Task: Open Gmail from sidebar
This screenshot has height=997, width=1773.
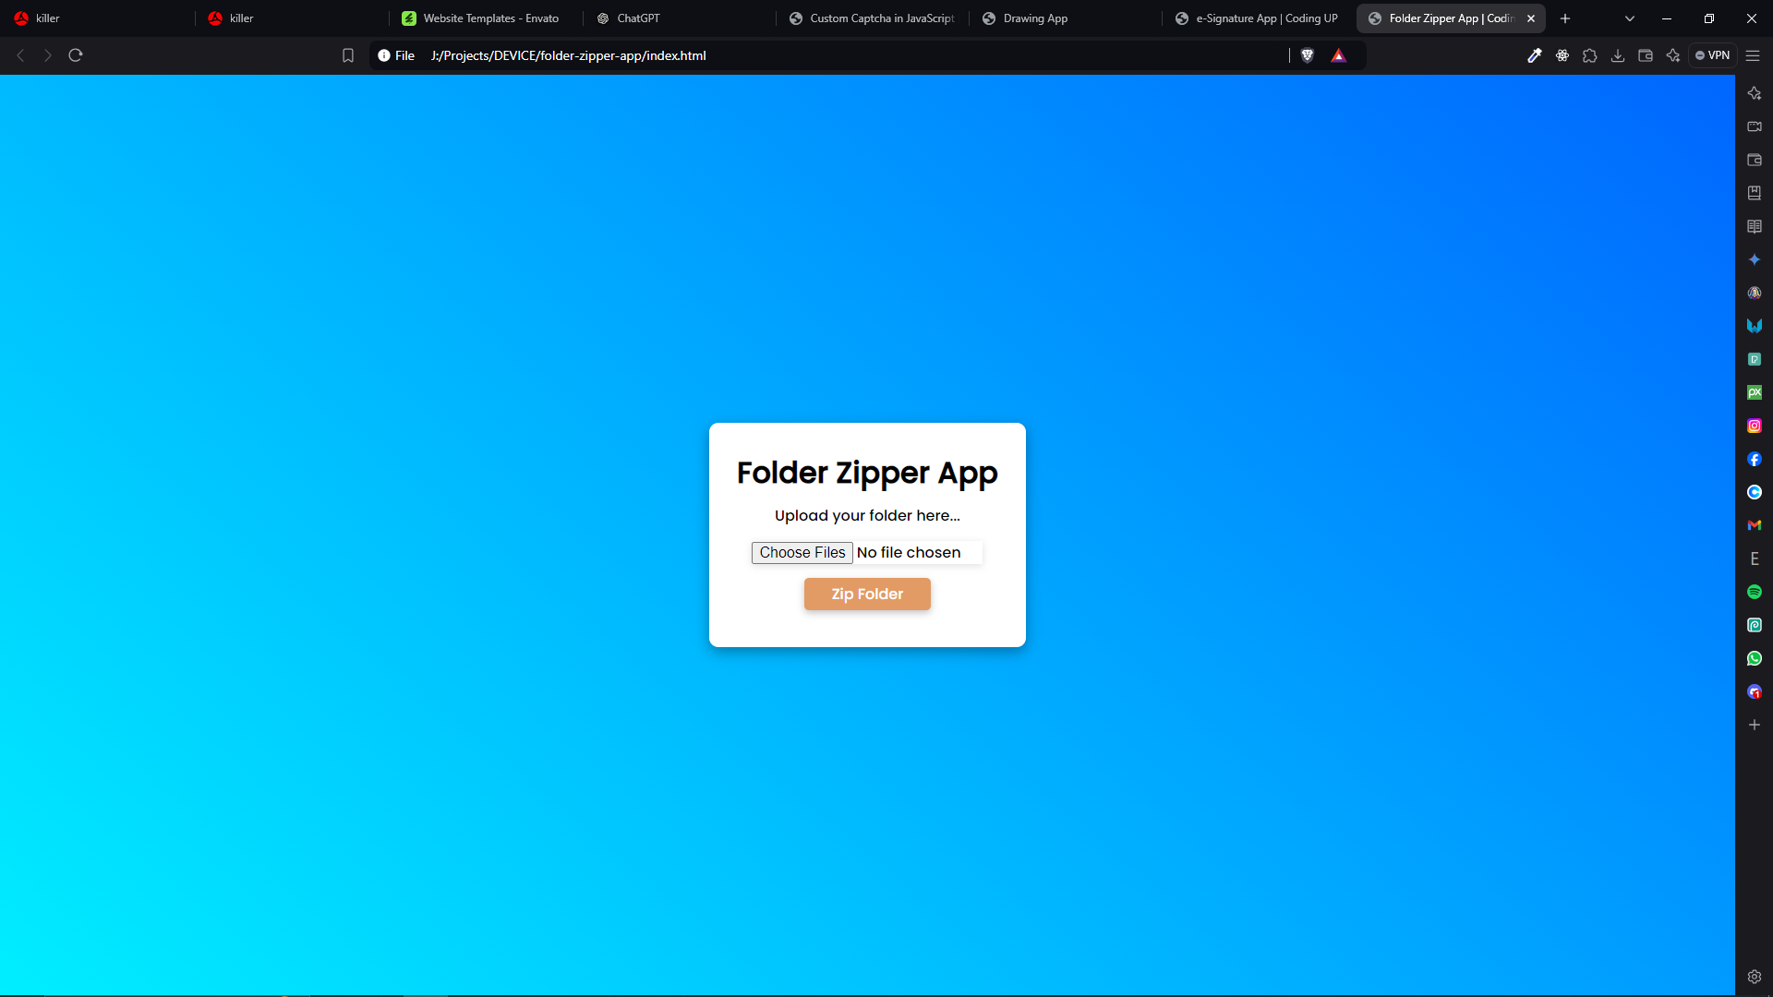Action: (x=1755, y=525)
